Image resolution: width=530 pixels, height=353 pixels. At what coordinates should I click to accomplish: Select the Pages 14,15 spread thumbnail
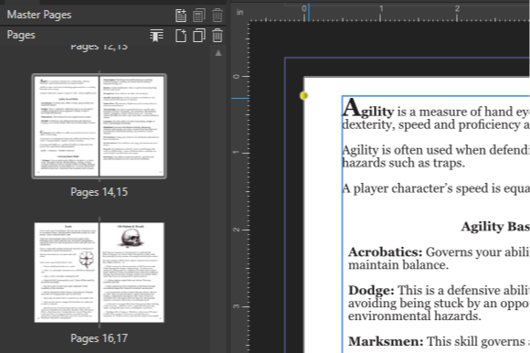(99, 126)
